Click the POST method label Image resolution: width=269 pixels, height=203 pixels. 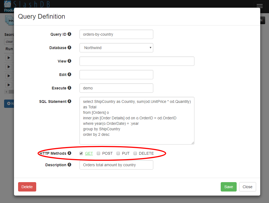click(107, 153)
